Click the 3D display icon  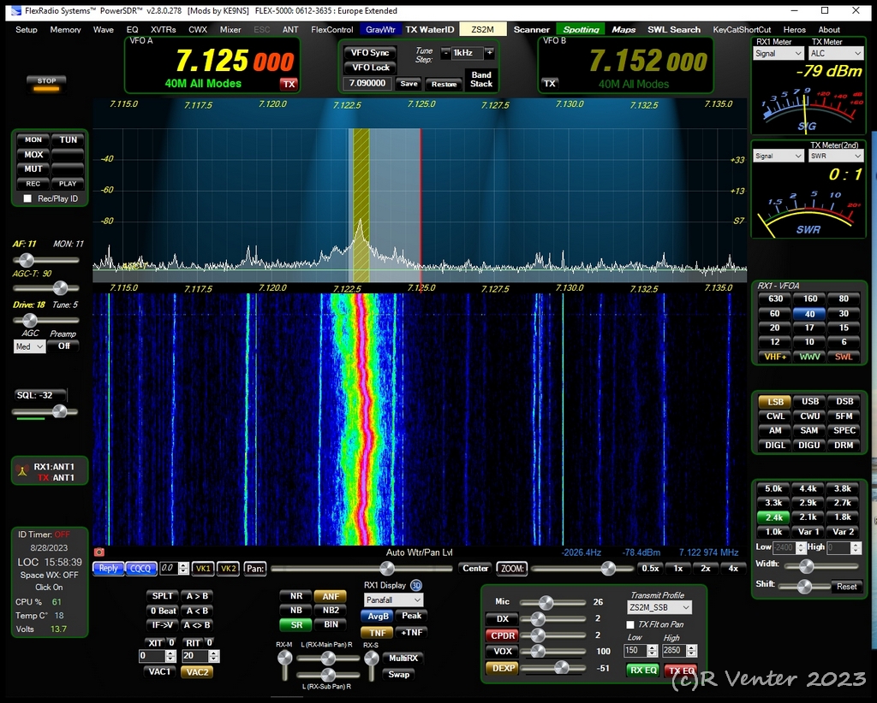coord(416,585)
